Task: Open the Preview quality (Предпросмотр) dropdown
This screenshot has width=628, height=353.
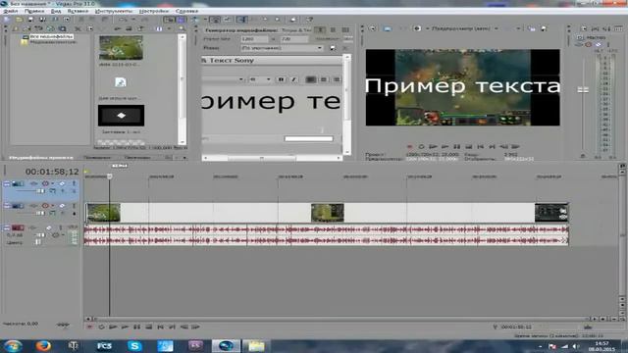Action: (x=464, y=28)
